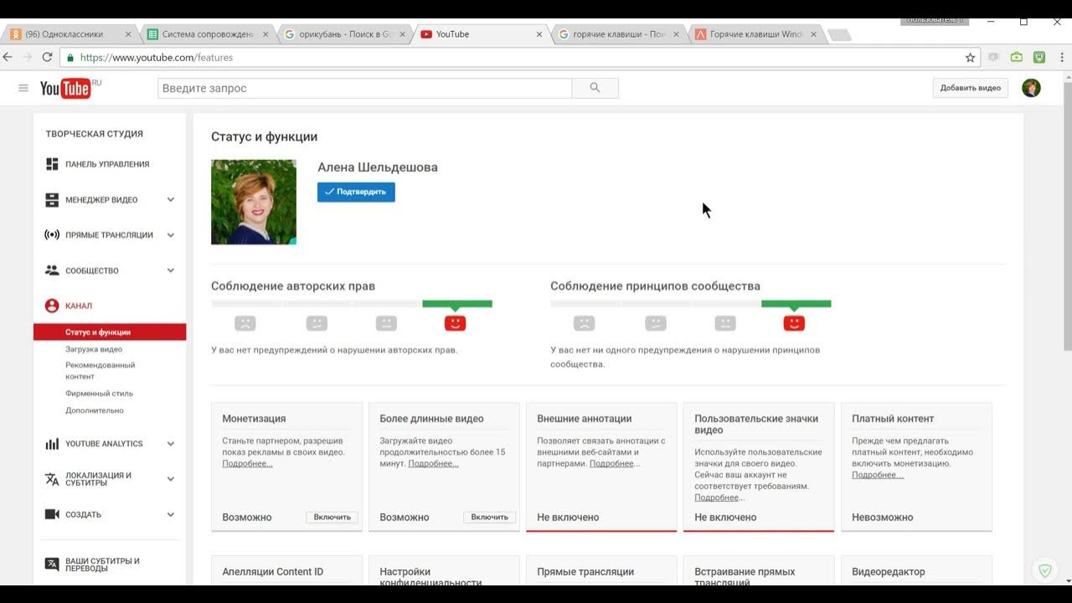Open Загрузка видео in sidebar
The height and width of the screenshot is (603, 1072).
click(x=94, y=349)
